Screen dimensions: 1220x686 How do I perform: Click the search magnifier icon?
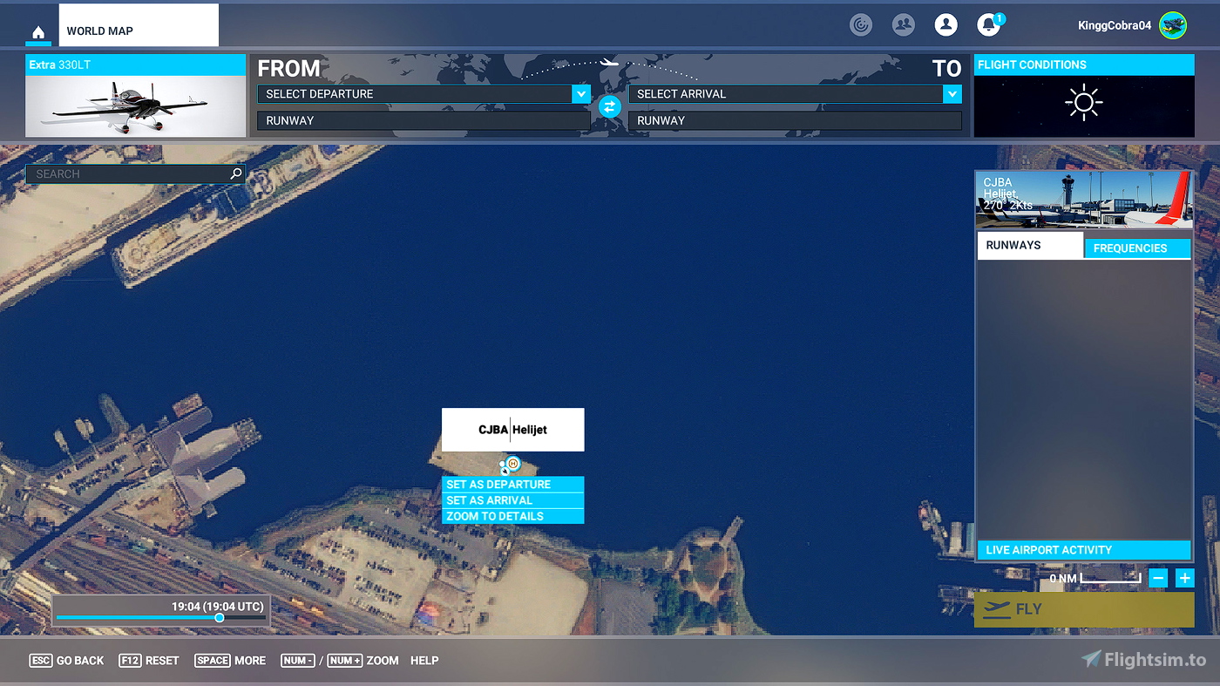click(235, 174)
